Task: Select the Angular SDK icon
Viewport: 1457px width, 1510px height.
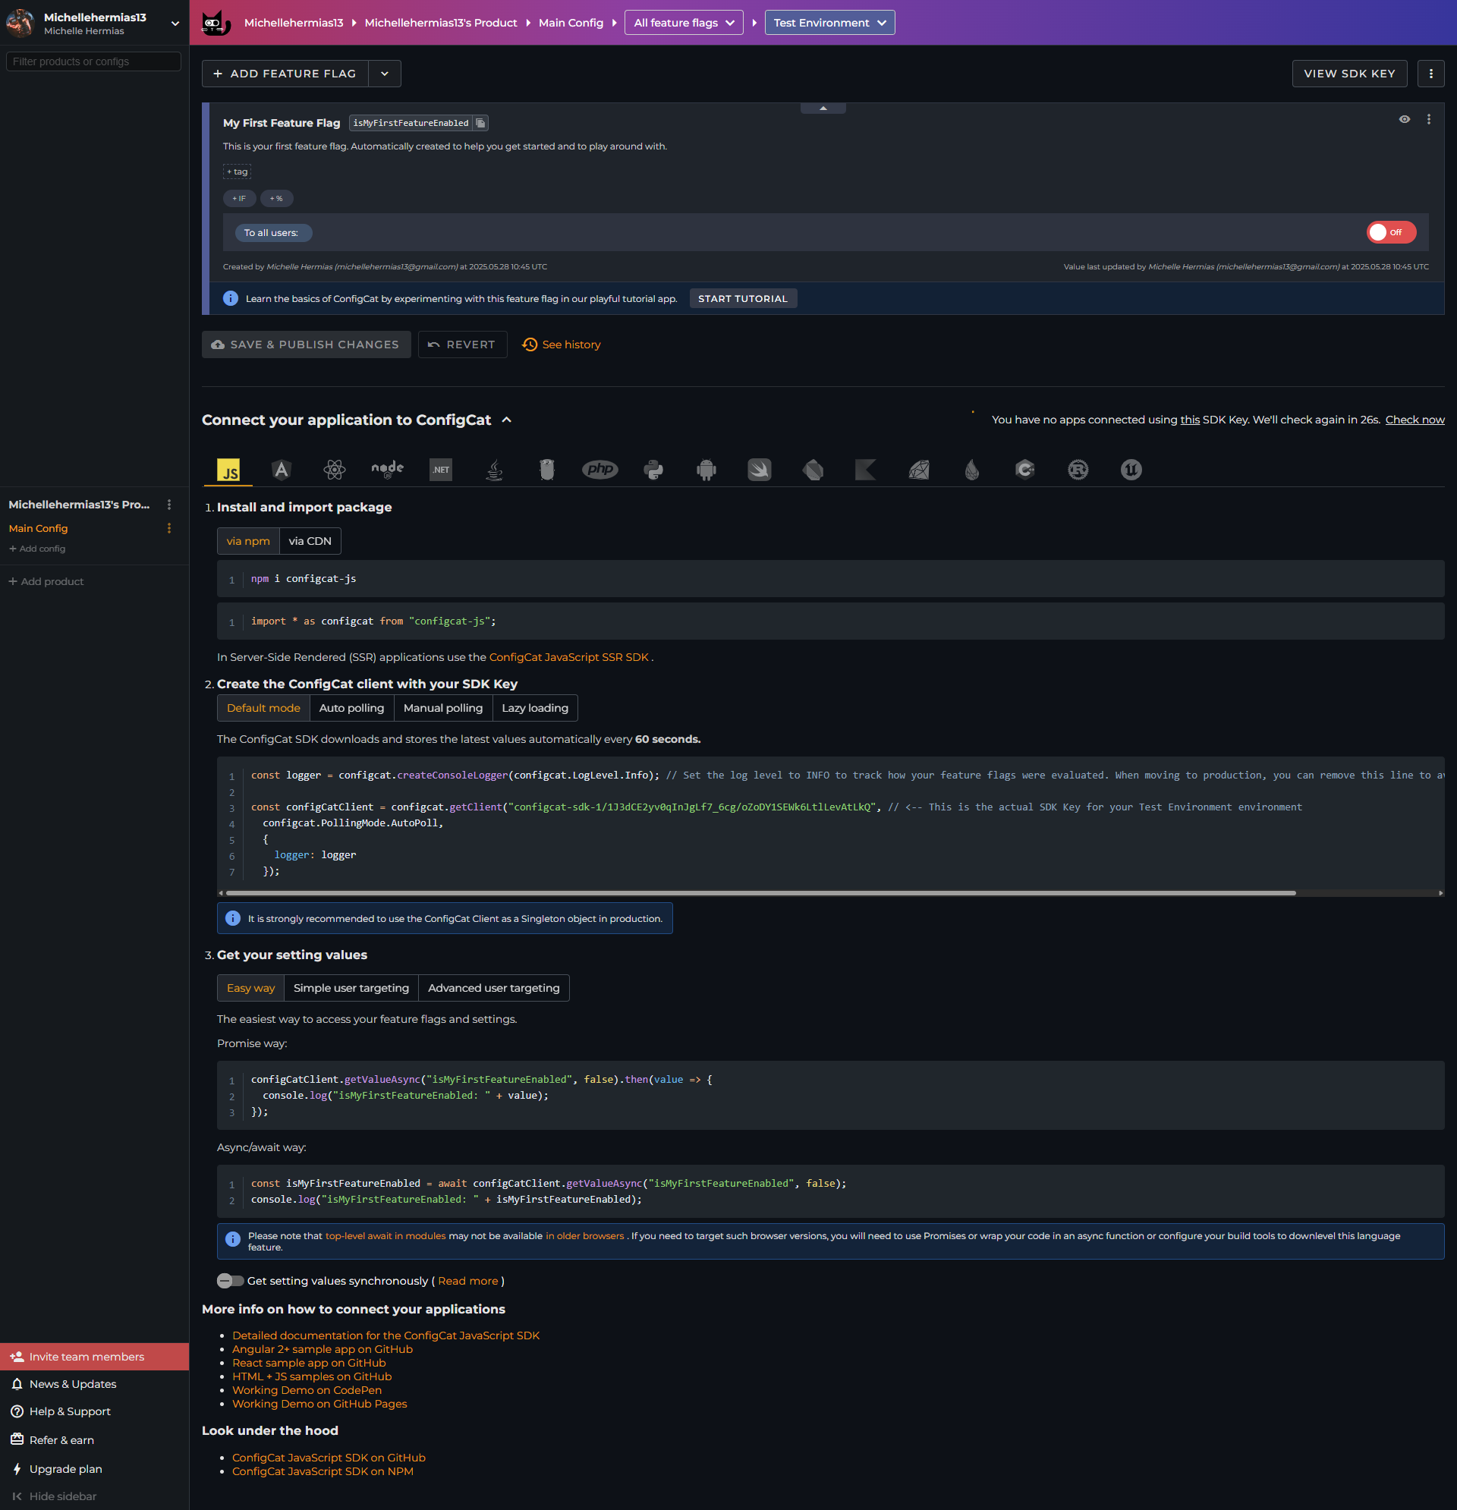Action: coord(282,469)
